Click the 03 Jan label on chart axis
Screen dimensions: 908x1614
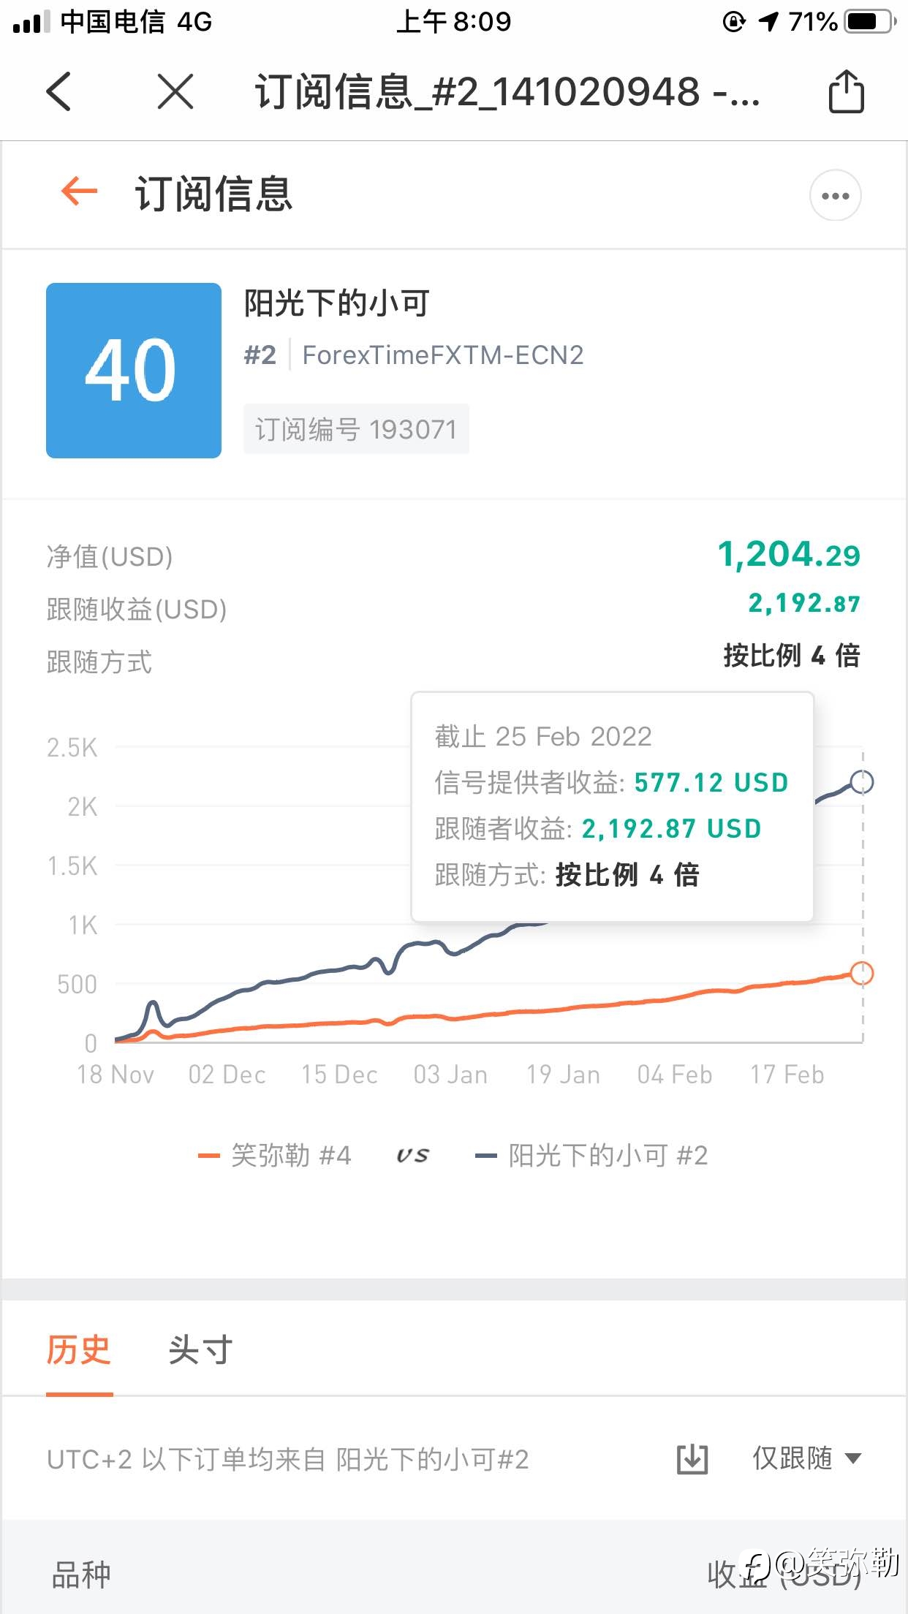coord(450,1075)
